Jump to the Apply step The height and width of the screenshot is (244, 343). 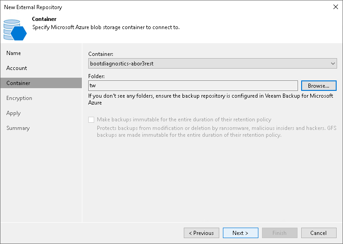pos(14,113)
